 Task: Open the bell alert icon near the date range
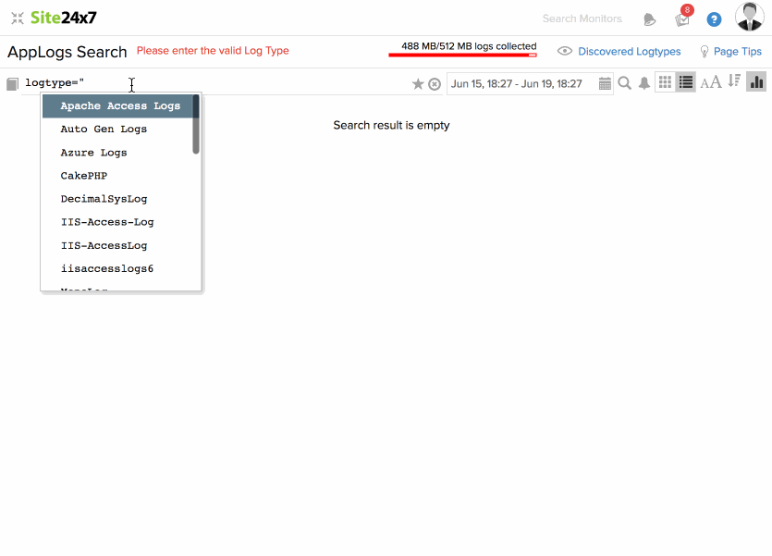pyautogui.click(x=644, y=82)
